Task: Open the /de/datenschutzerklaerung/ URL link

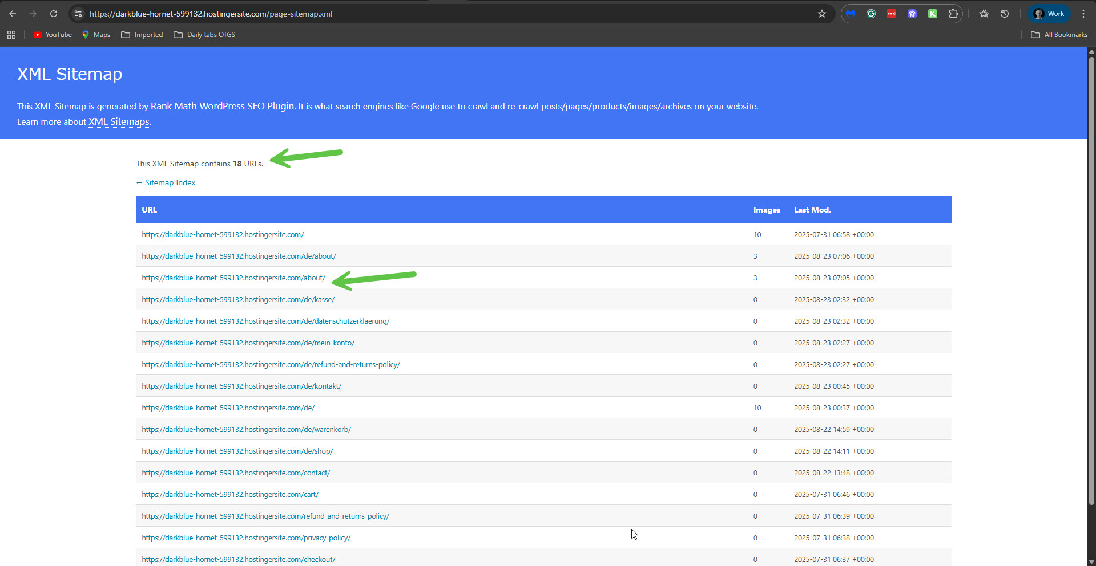Action: [x=265, y=321]
